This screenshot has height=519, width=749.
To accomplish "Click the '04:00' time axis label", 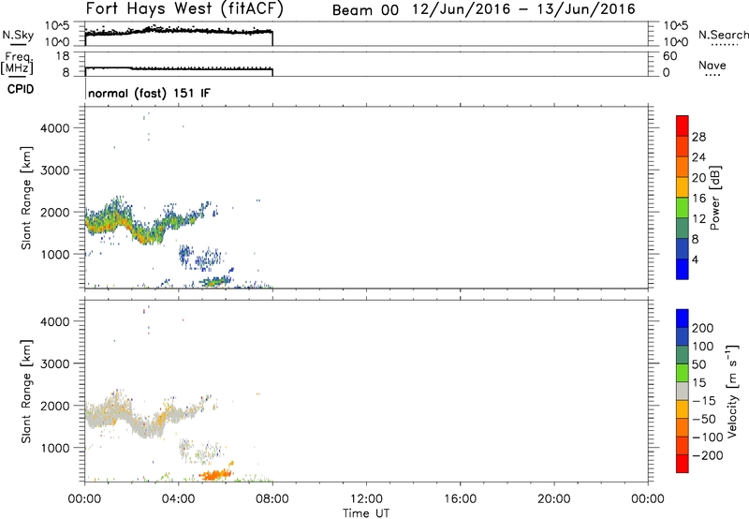I will [x=179, y=499].
